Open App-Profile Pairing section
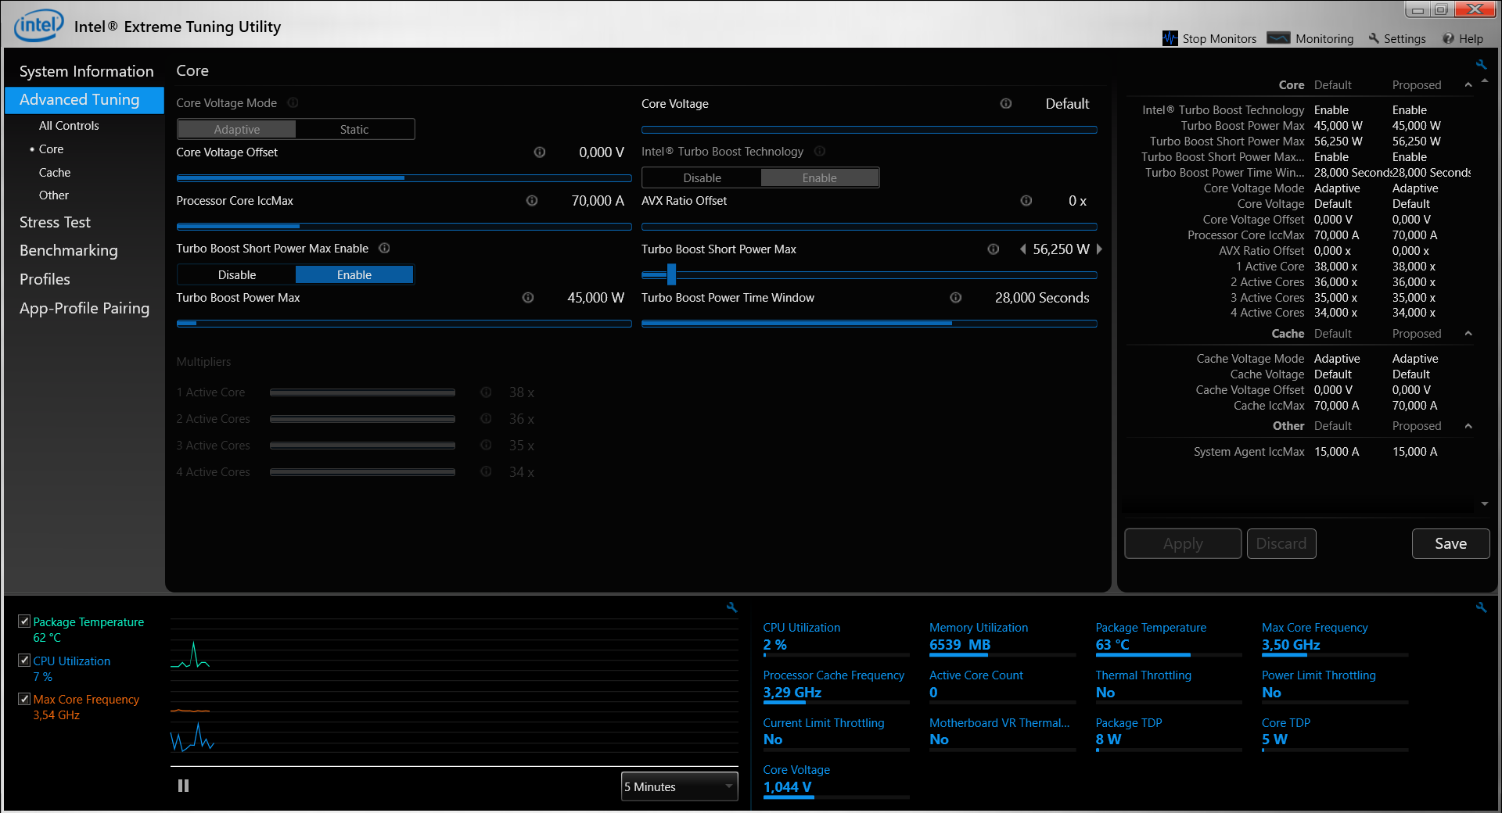The image size is (1502, 813). point(84,308)
